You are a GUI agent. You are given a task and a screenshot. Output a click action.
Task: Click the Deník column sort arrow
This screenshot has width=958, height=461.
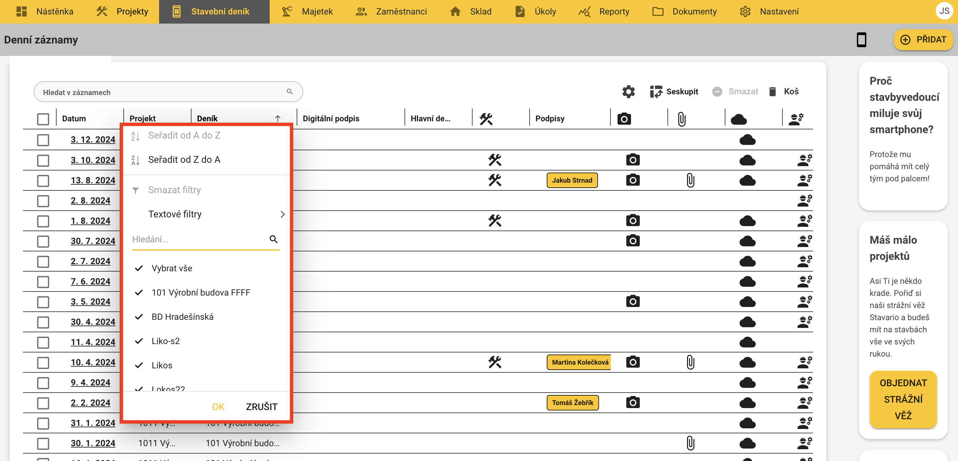coord(277,119)
